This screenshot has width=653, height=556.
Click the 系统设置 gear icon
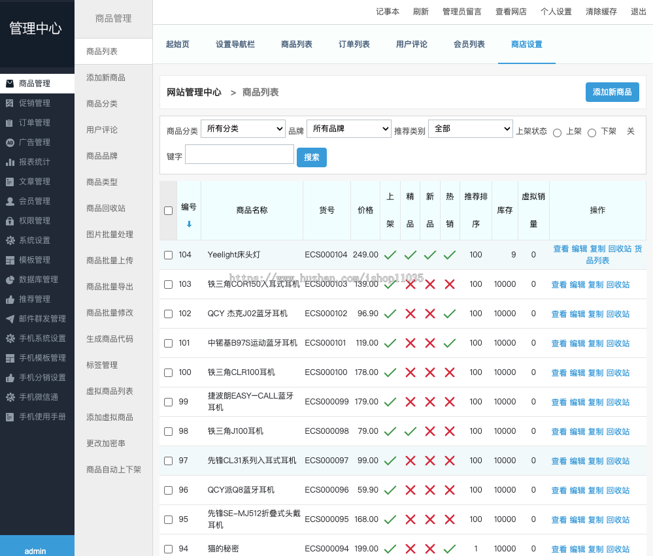(x=10, y=240)
